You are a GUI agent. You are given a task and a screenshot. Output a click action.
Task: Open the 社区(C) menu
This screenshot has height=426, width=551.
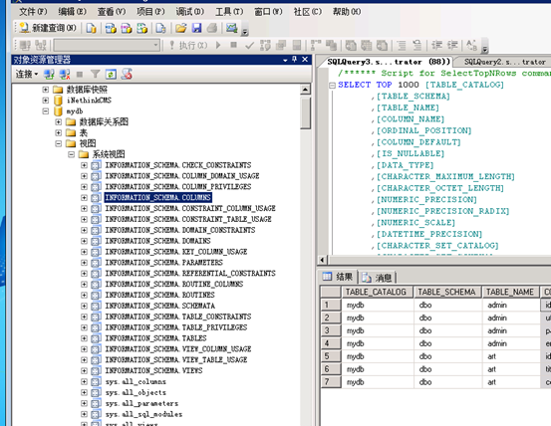(308, 12)
